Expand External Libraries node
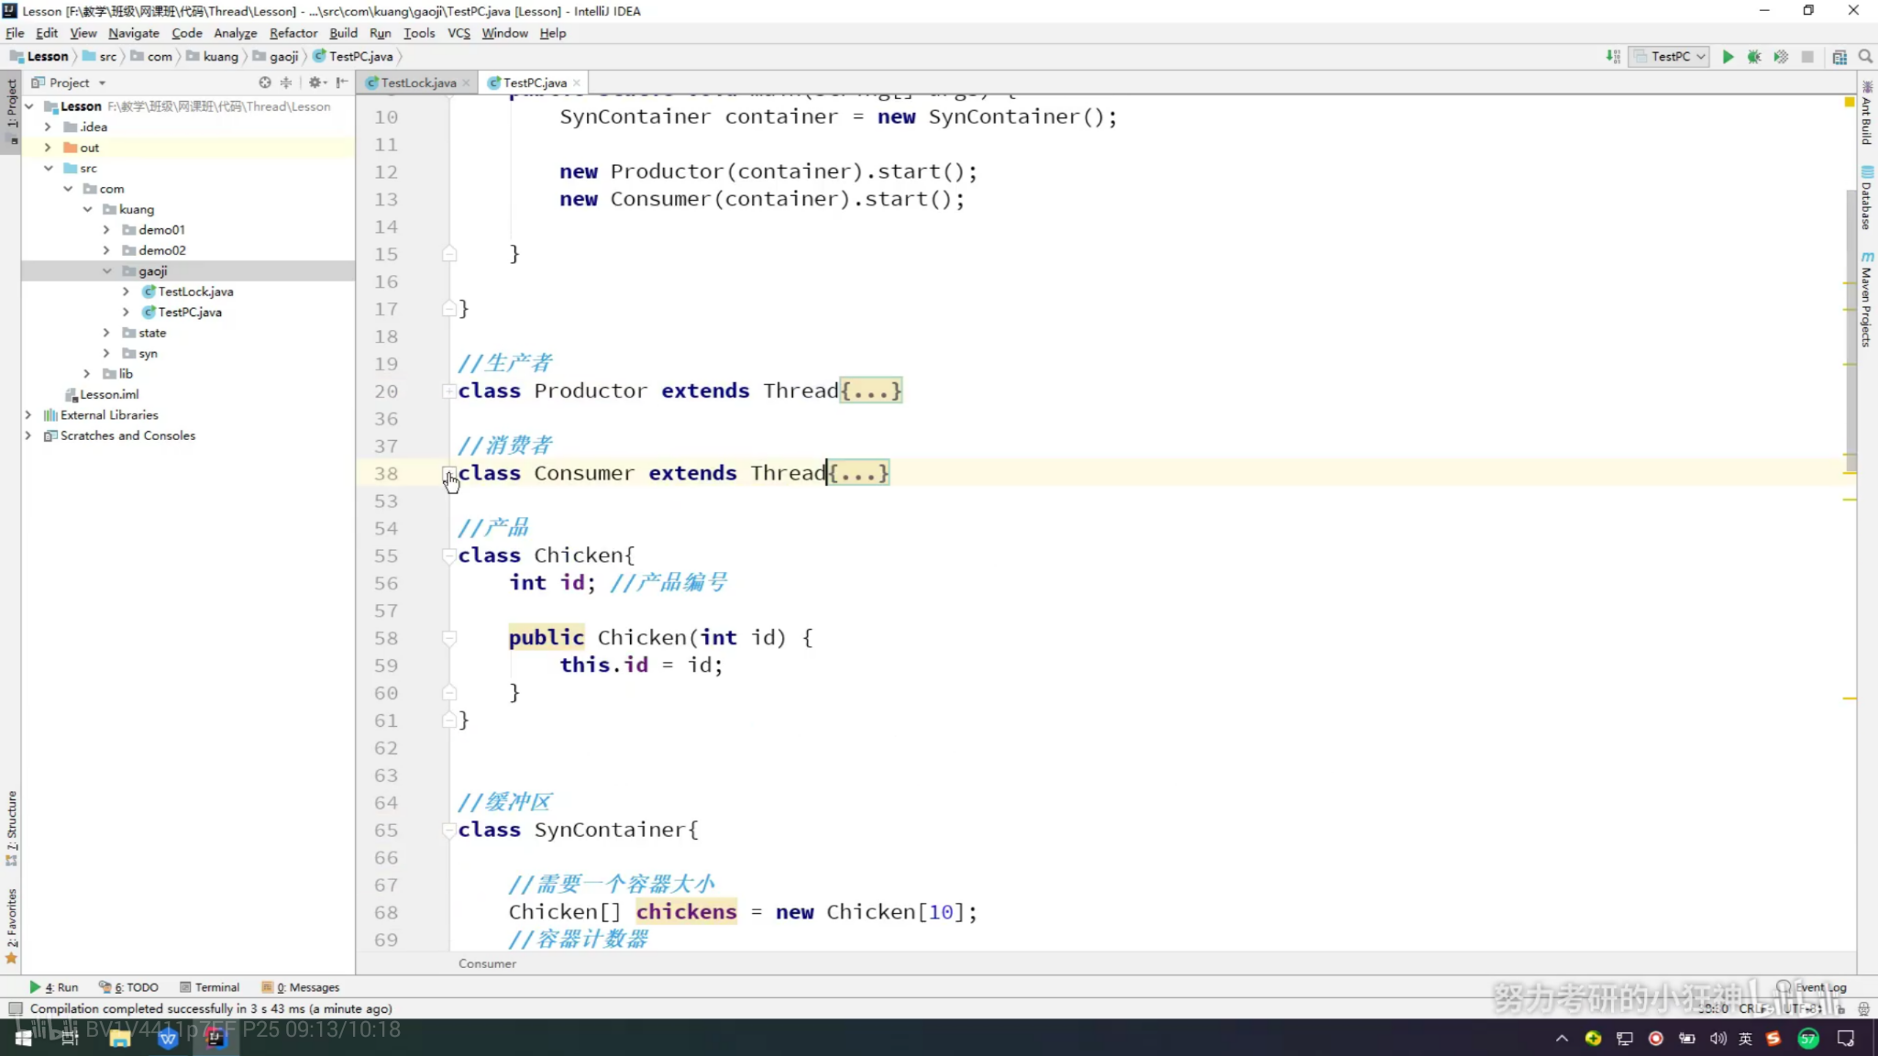The width and height of the screenshot is (1878, 1056). [28, 415]
